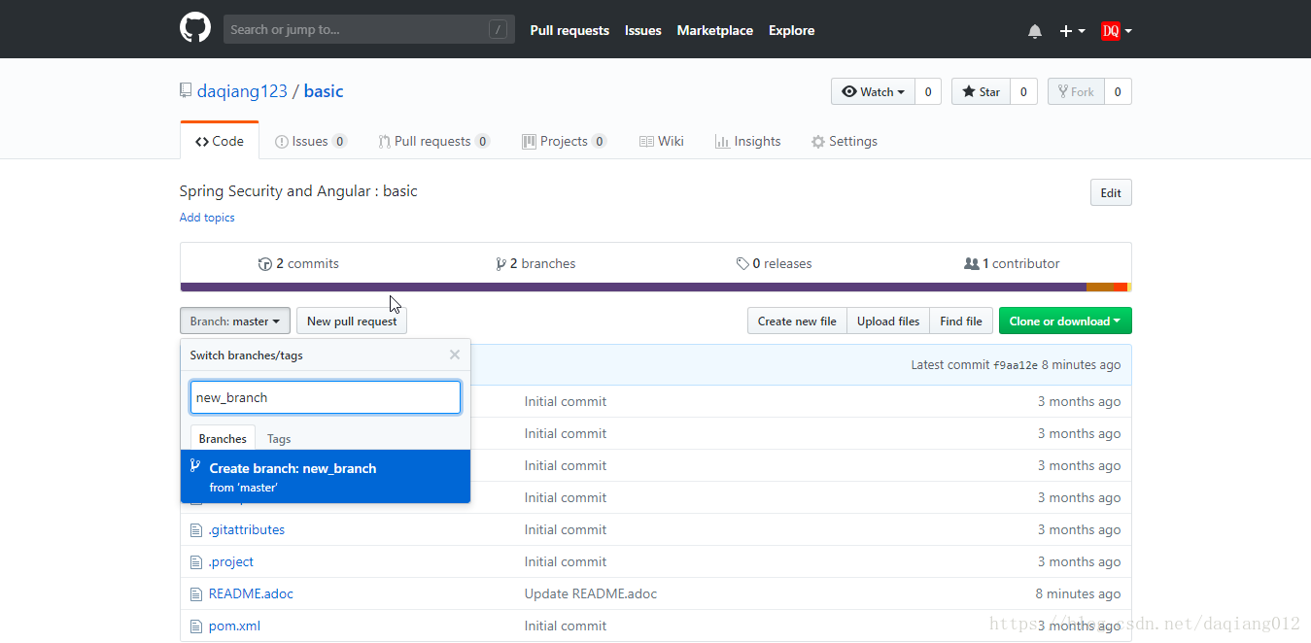Open the .gitattributes file
The image size is (1311, 643).
[x=247, y=529]
